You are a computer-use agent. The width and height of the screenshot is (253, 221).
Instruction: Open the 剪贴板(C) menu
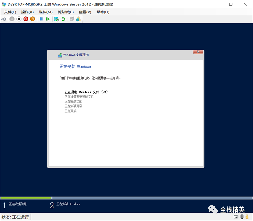66,12
